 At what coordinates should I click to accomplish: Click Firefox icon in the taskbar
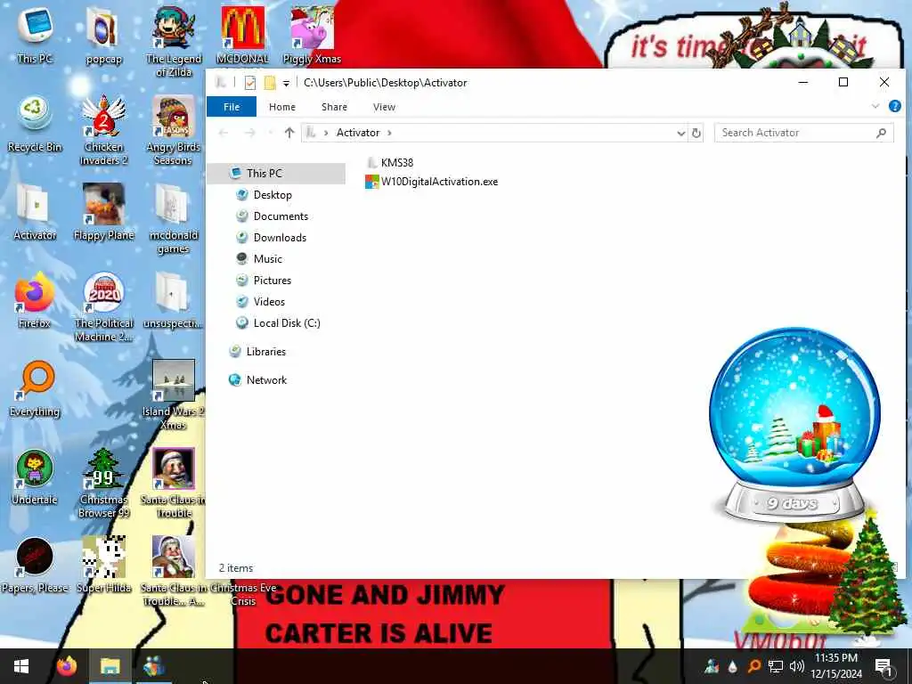click(66, 666)
